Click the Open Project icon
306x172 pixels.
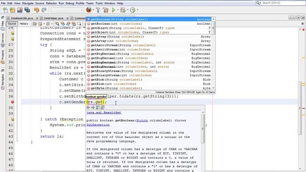(x=20, y=10)
